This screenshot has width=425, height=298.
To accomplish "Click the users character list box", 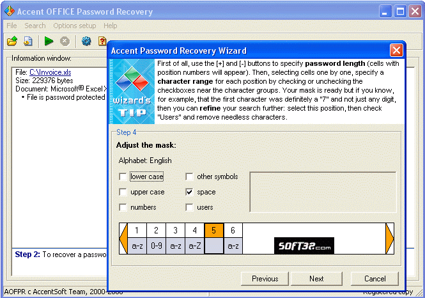I will (x=323, y=192).
